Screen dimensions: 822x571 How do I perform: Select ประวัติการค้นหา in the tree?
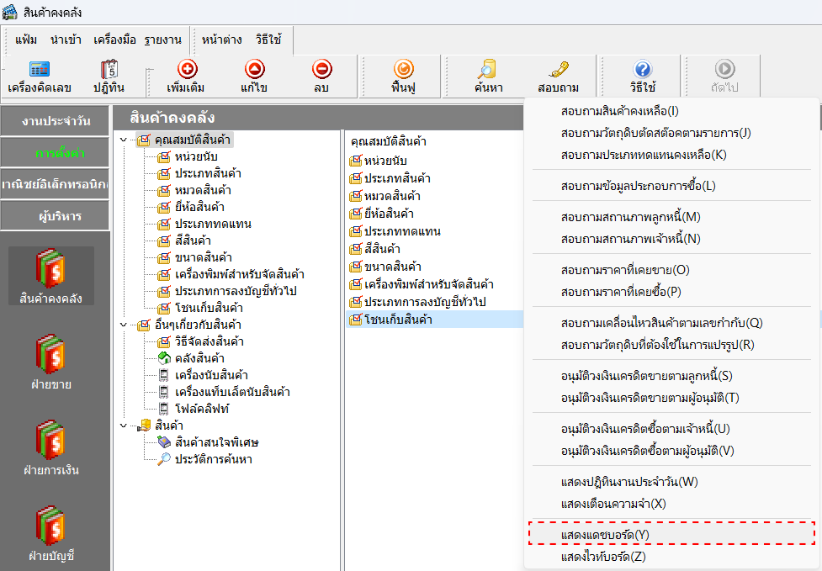coord(214,459)
